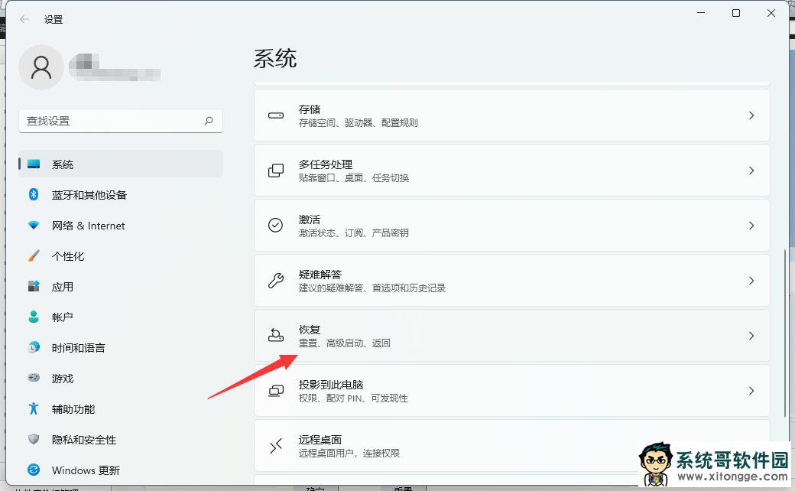This screenshot has height=491, width=795.
Task: Click the 查找设置 search field
Action: [x=121, y=121]
